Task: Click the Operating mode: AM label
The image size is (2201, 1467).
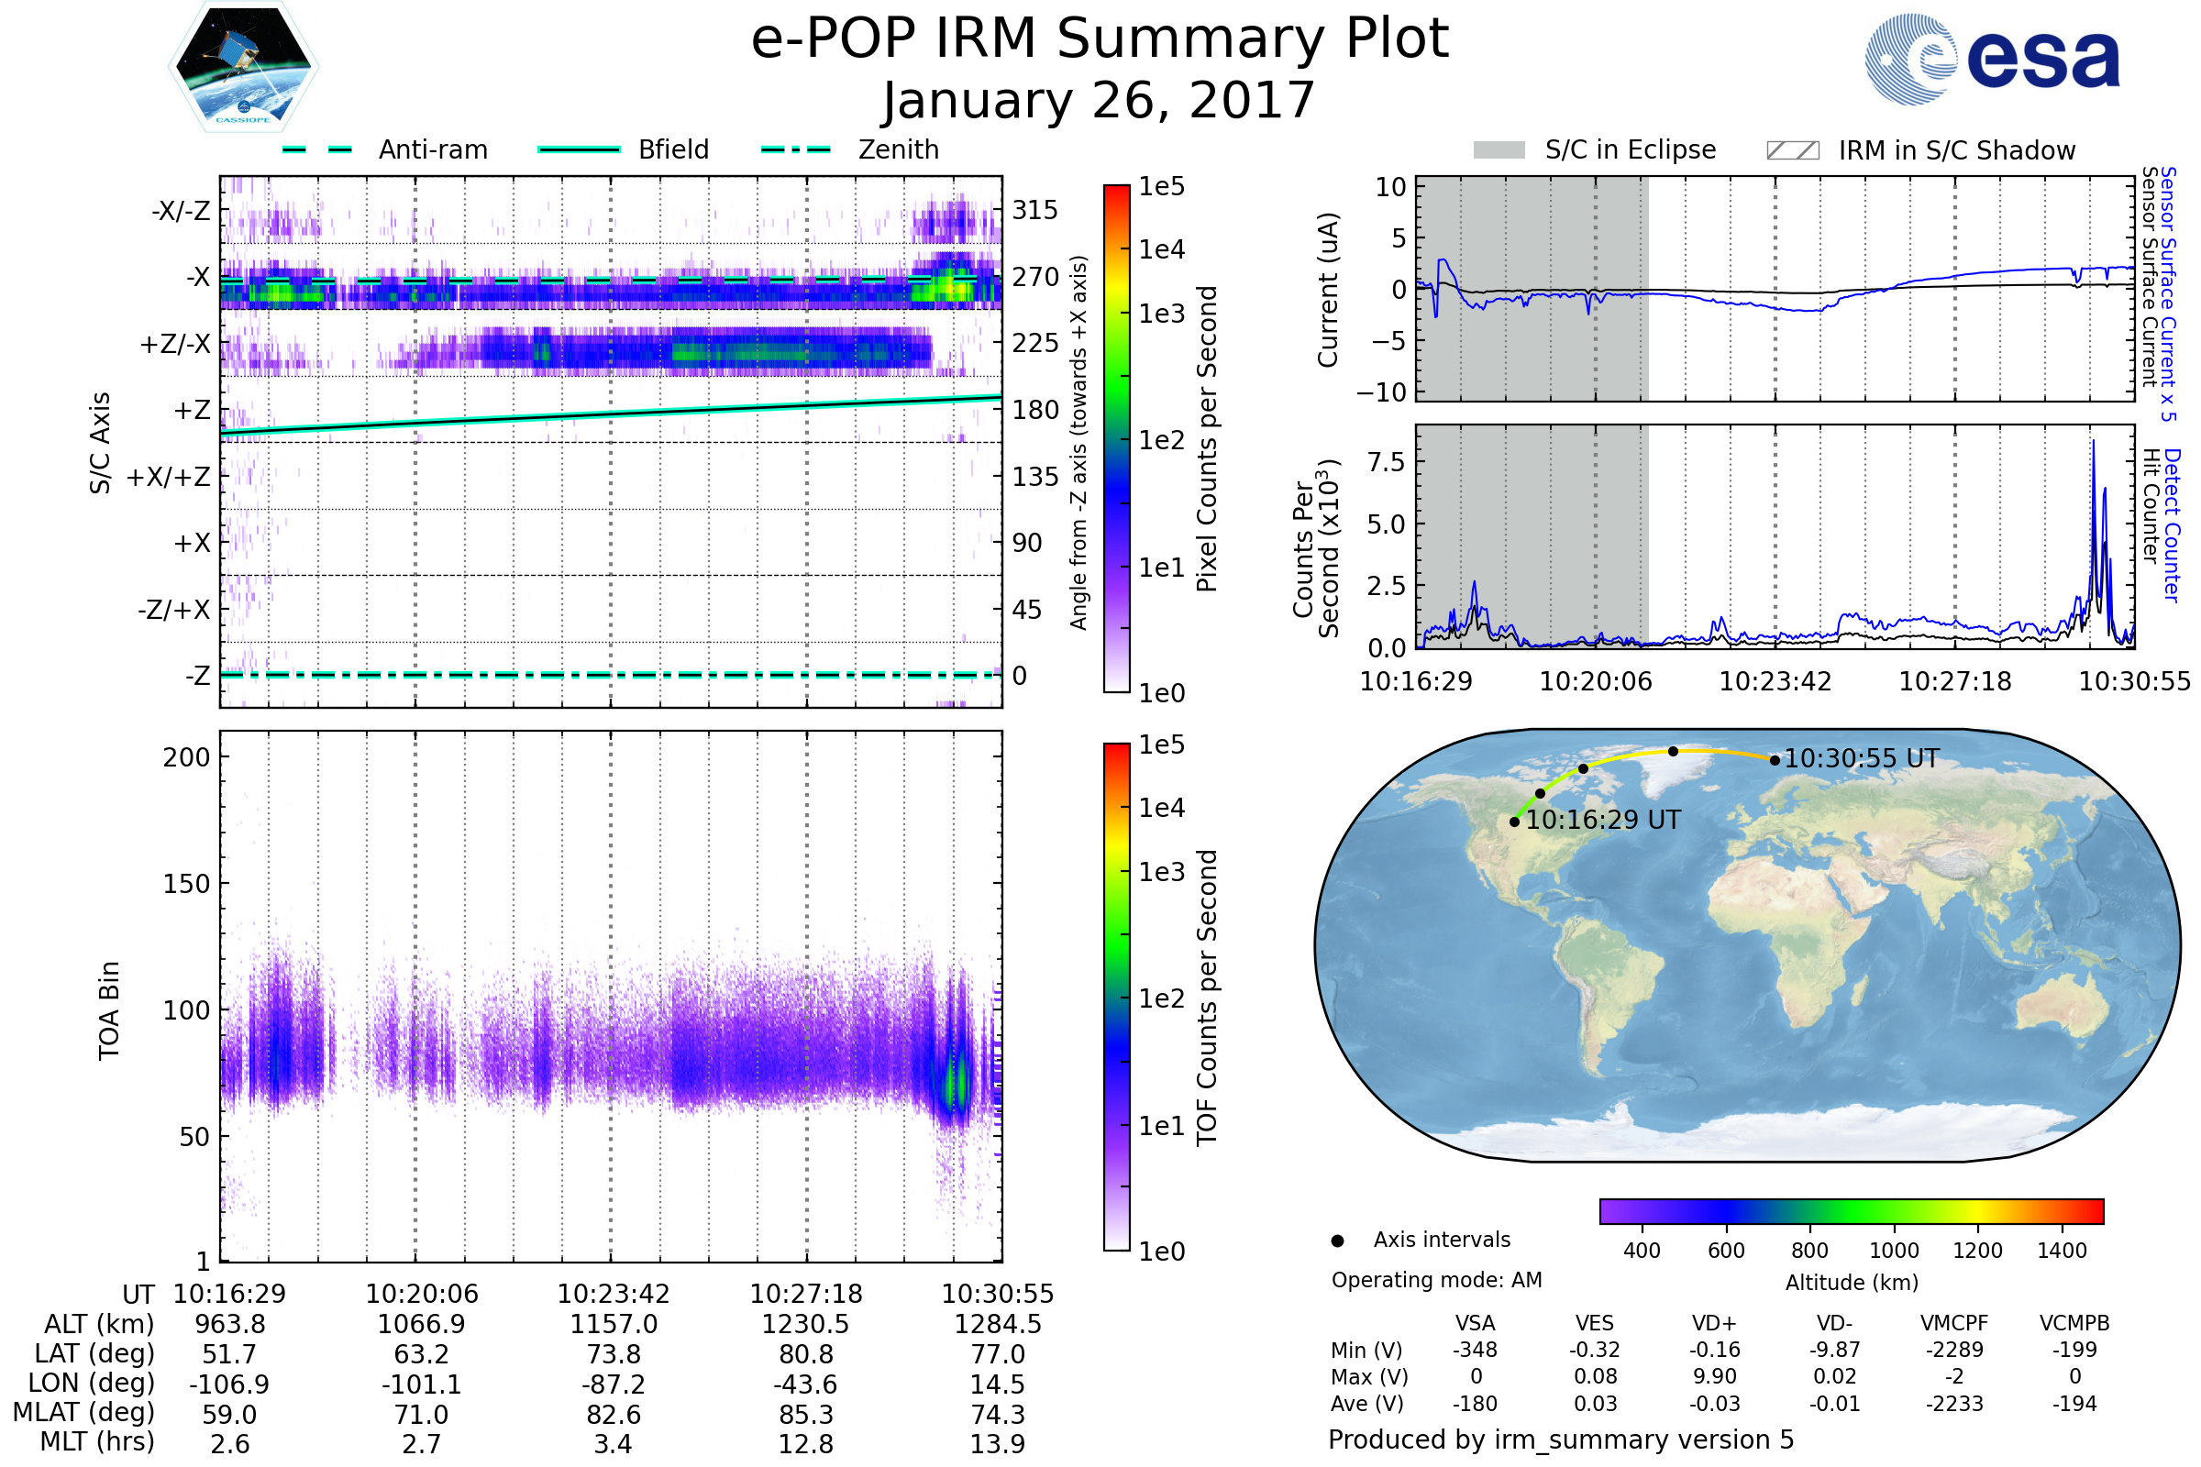Action: (x=1436, y=1280)
